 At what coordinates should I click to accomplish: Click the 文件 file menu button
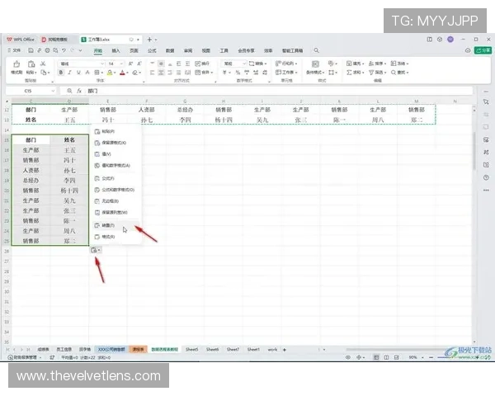point(16,50)
